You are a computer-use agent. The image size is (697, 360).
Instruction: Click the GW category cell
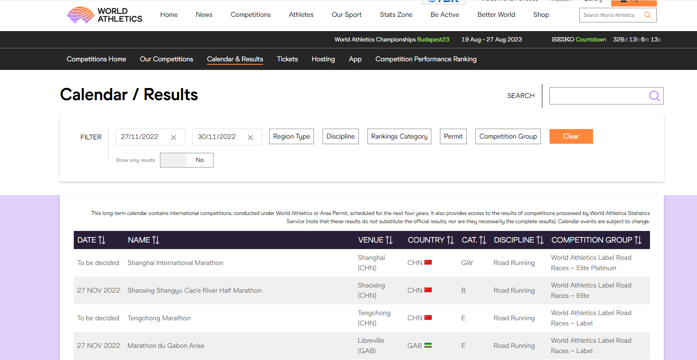click(467, 263)
